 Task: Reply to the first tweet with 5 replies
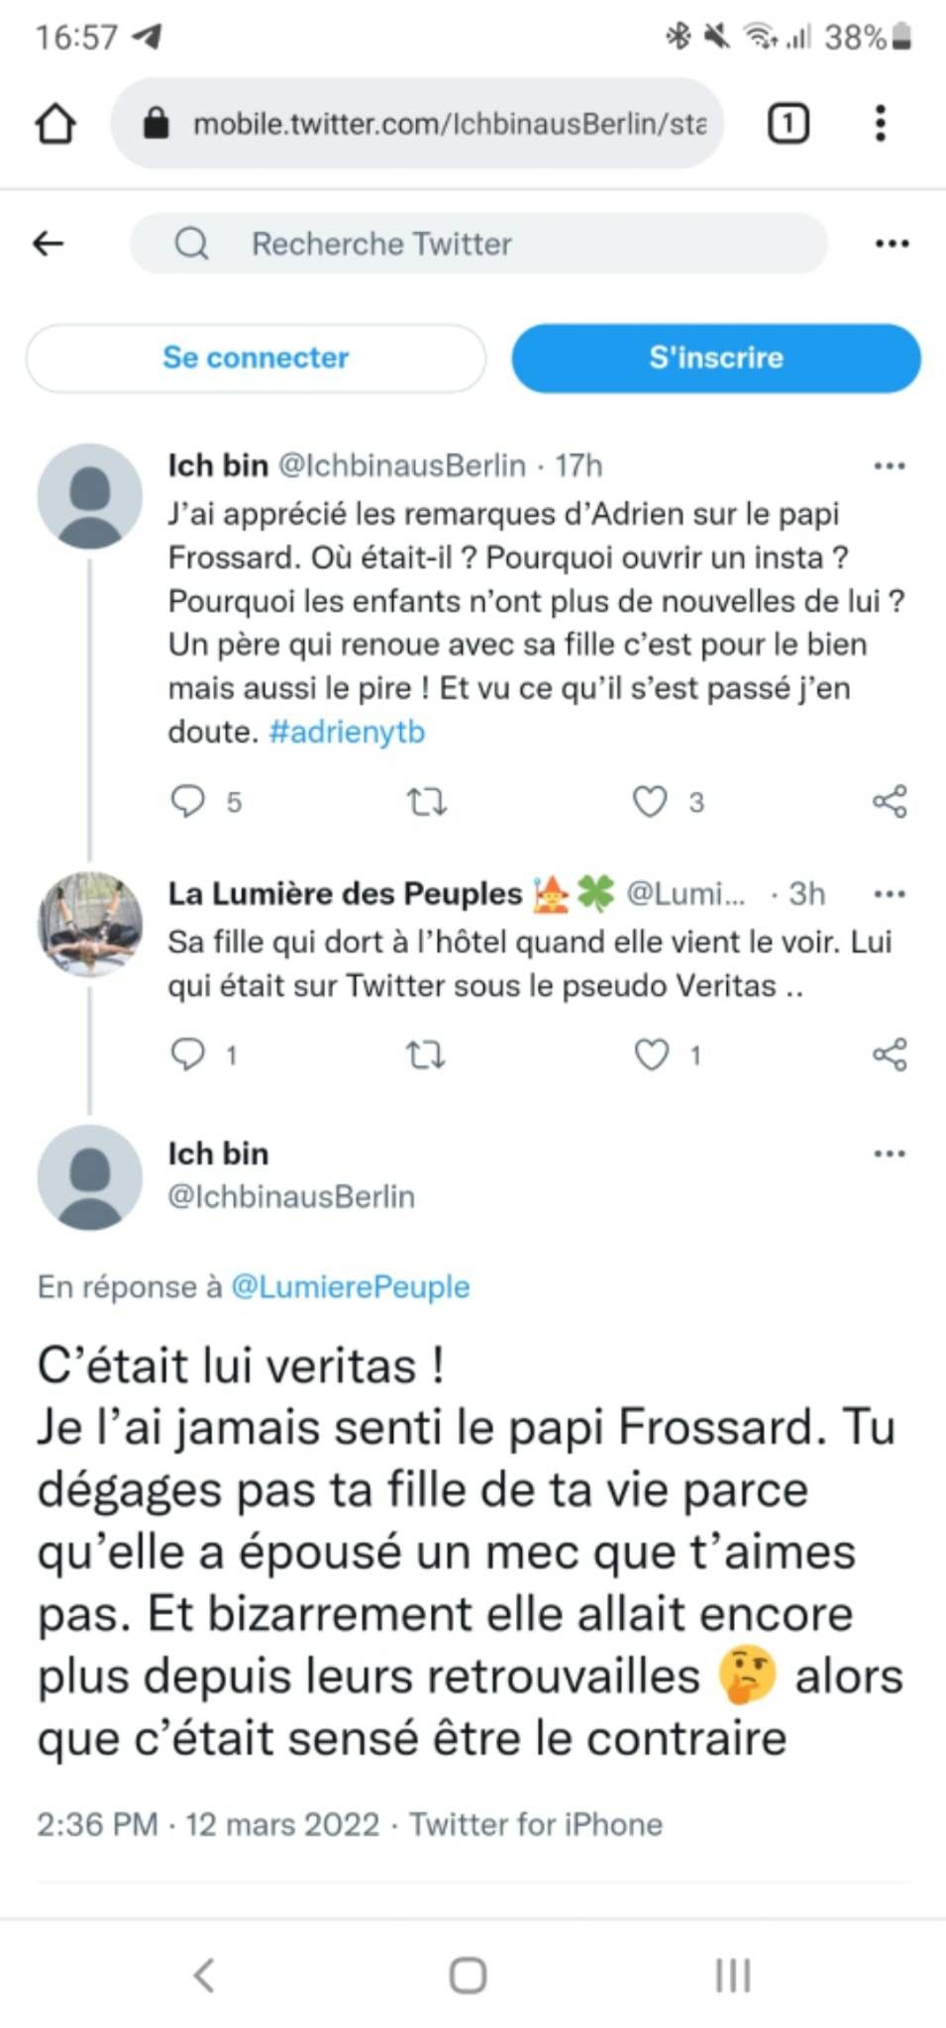188,801
